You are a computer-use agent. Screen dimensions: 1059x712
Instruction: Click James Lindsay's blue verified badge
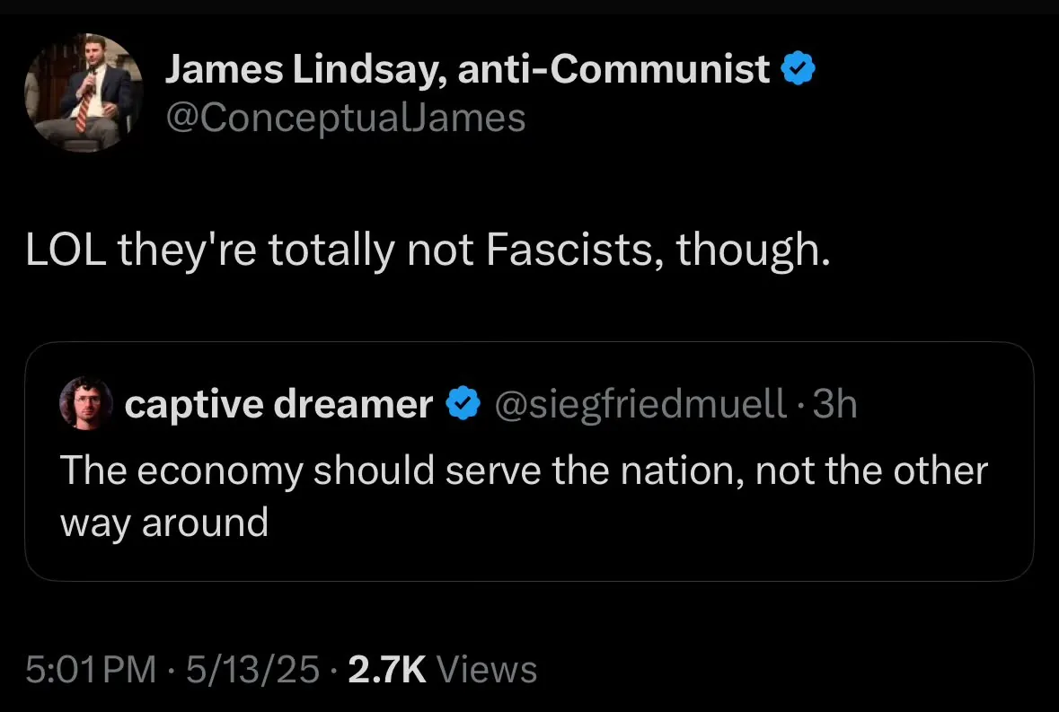click(x=799, y=69)
